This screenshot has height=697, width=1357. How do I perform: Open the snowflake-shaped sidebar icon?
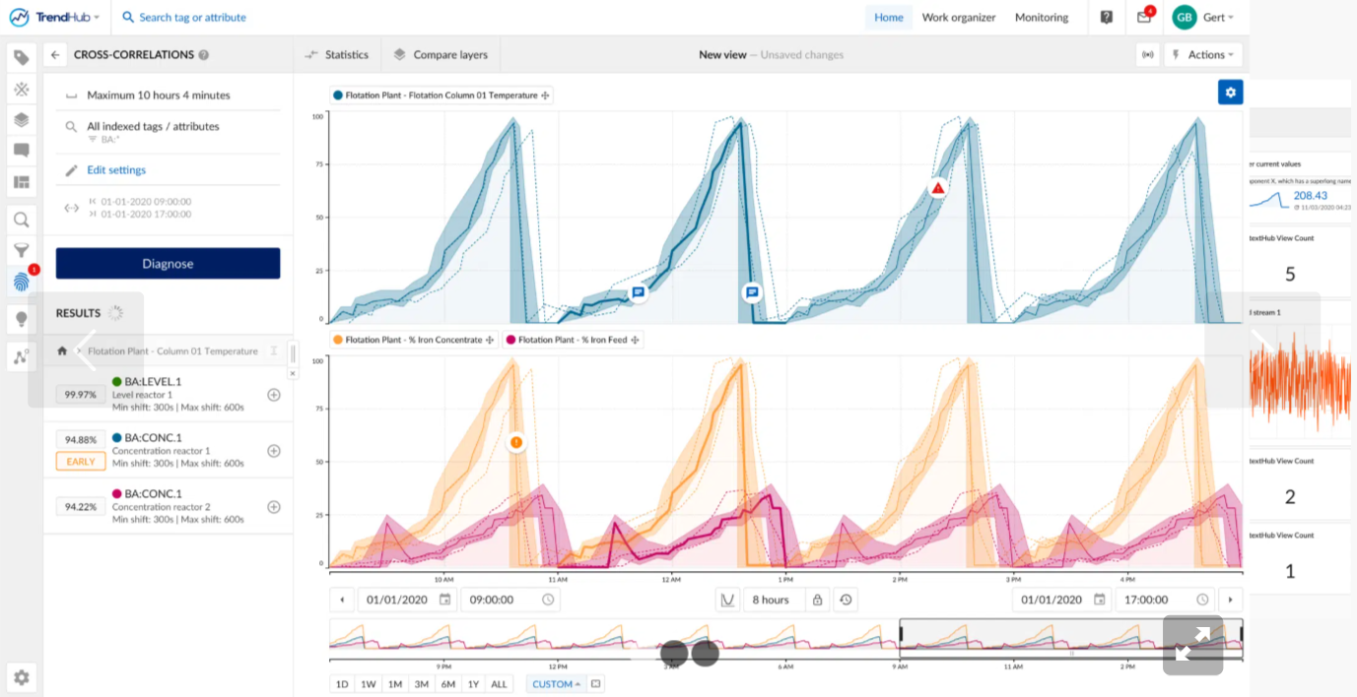point(21,89)
